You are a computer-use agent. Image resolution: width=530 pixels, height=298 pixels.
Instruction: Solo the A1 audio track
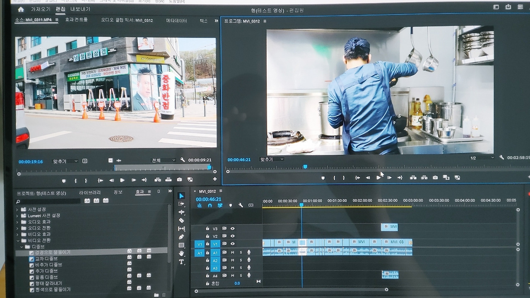[x=241, y=252]
